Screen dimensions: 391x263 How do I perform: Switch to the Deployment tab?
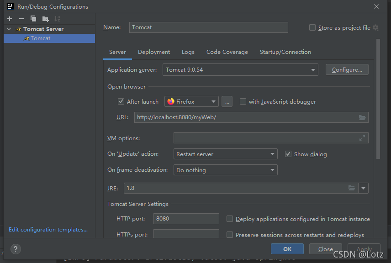(x=154, y=52)
